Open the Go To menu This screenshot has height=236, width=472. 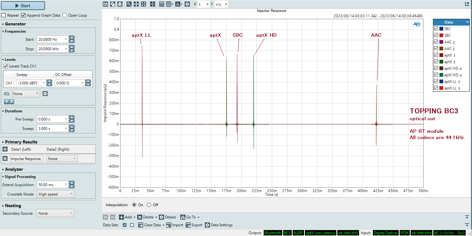point(190,217)
